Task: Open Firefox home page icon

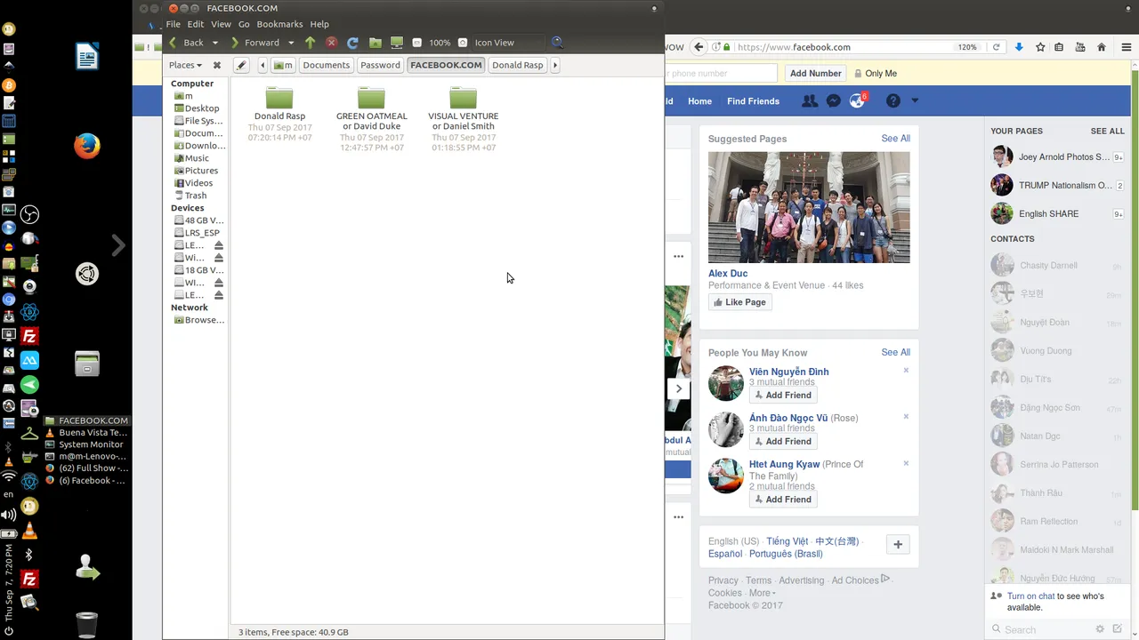Action: tap(1102, 47)
